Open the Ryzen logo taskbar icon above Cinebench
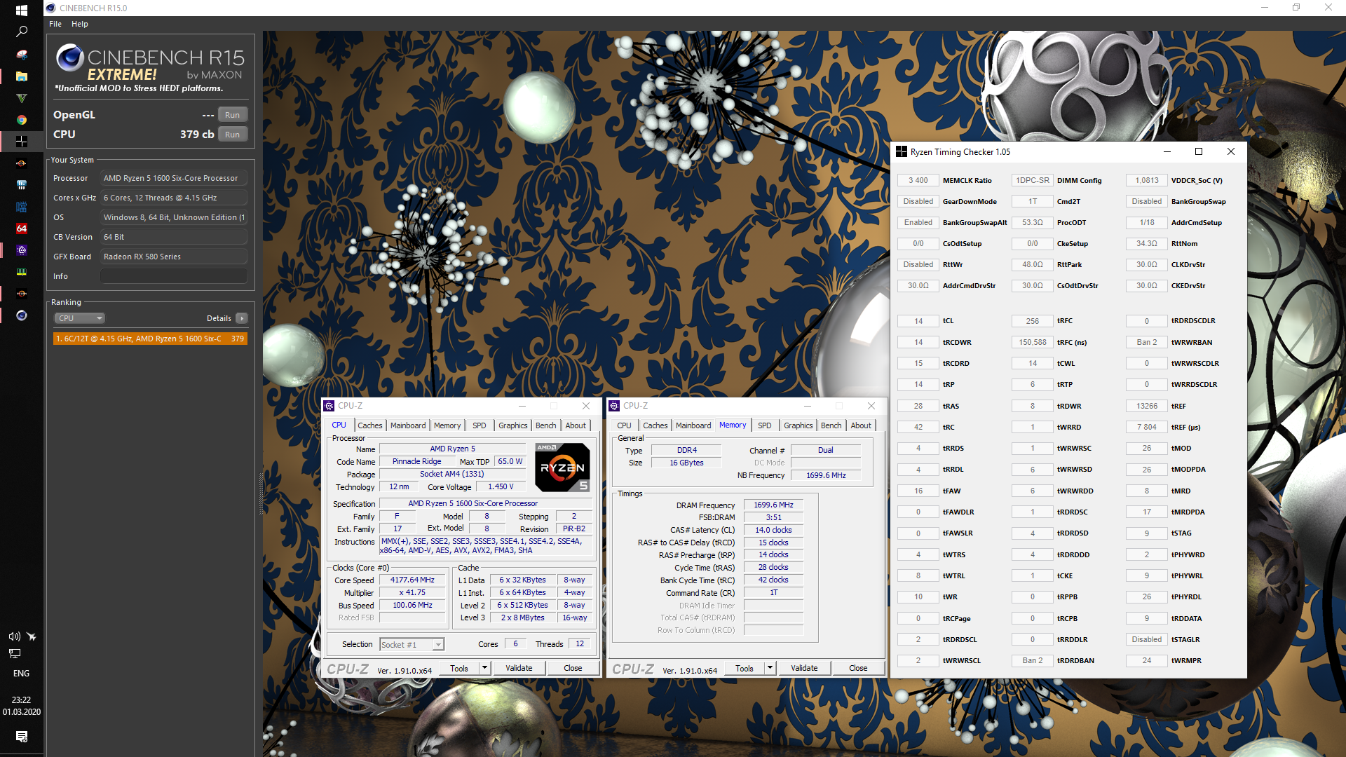This screenshot has height=757, width=1346. tap(22, 294)
